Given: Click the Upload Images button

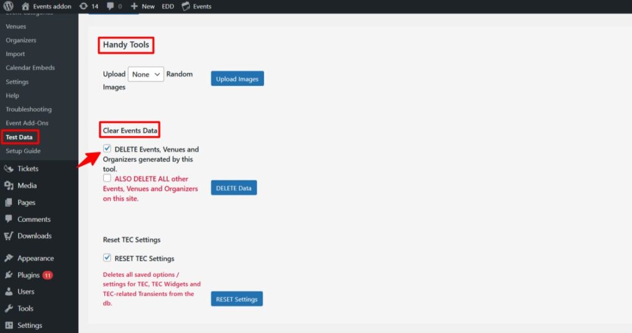Looking at the screenshot, I should coord(238,78).
